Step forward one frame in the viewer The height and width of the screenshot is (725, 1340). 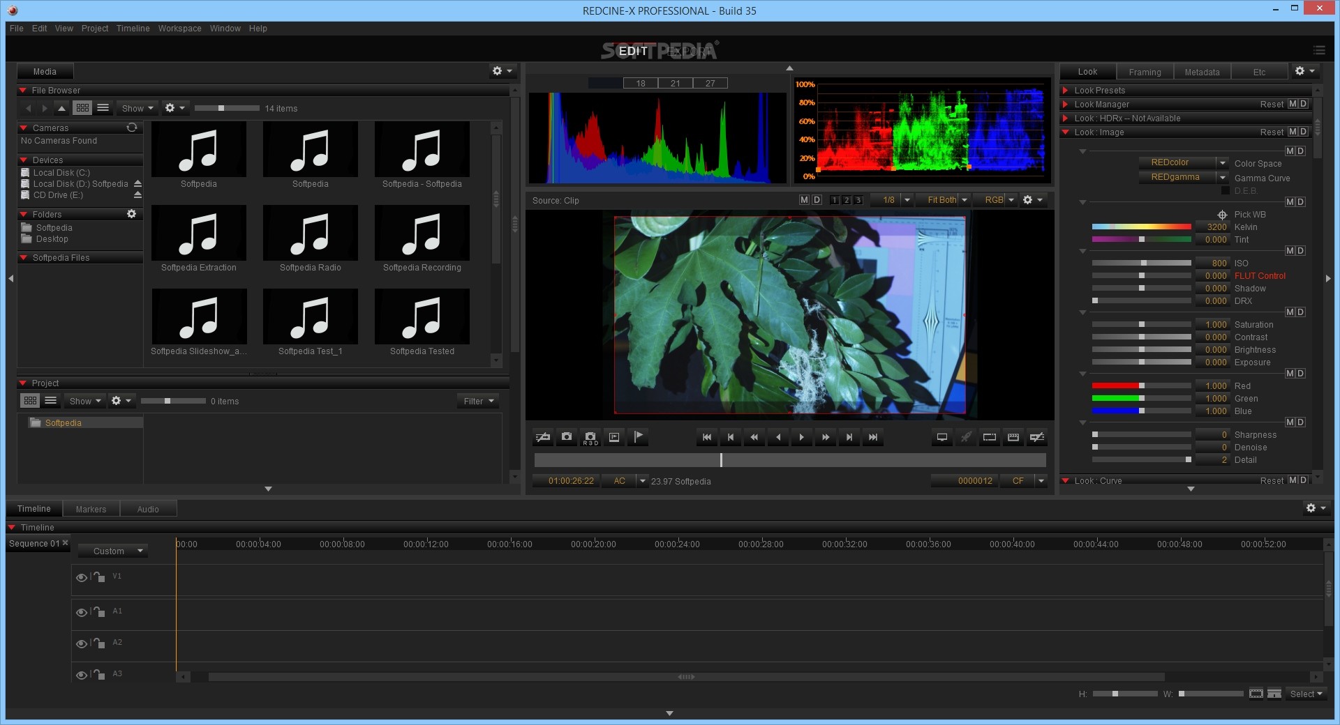pyautogui.click(x=849, y=437)
